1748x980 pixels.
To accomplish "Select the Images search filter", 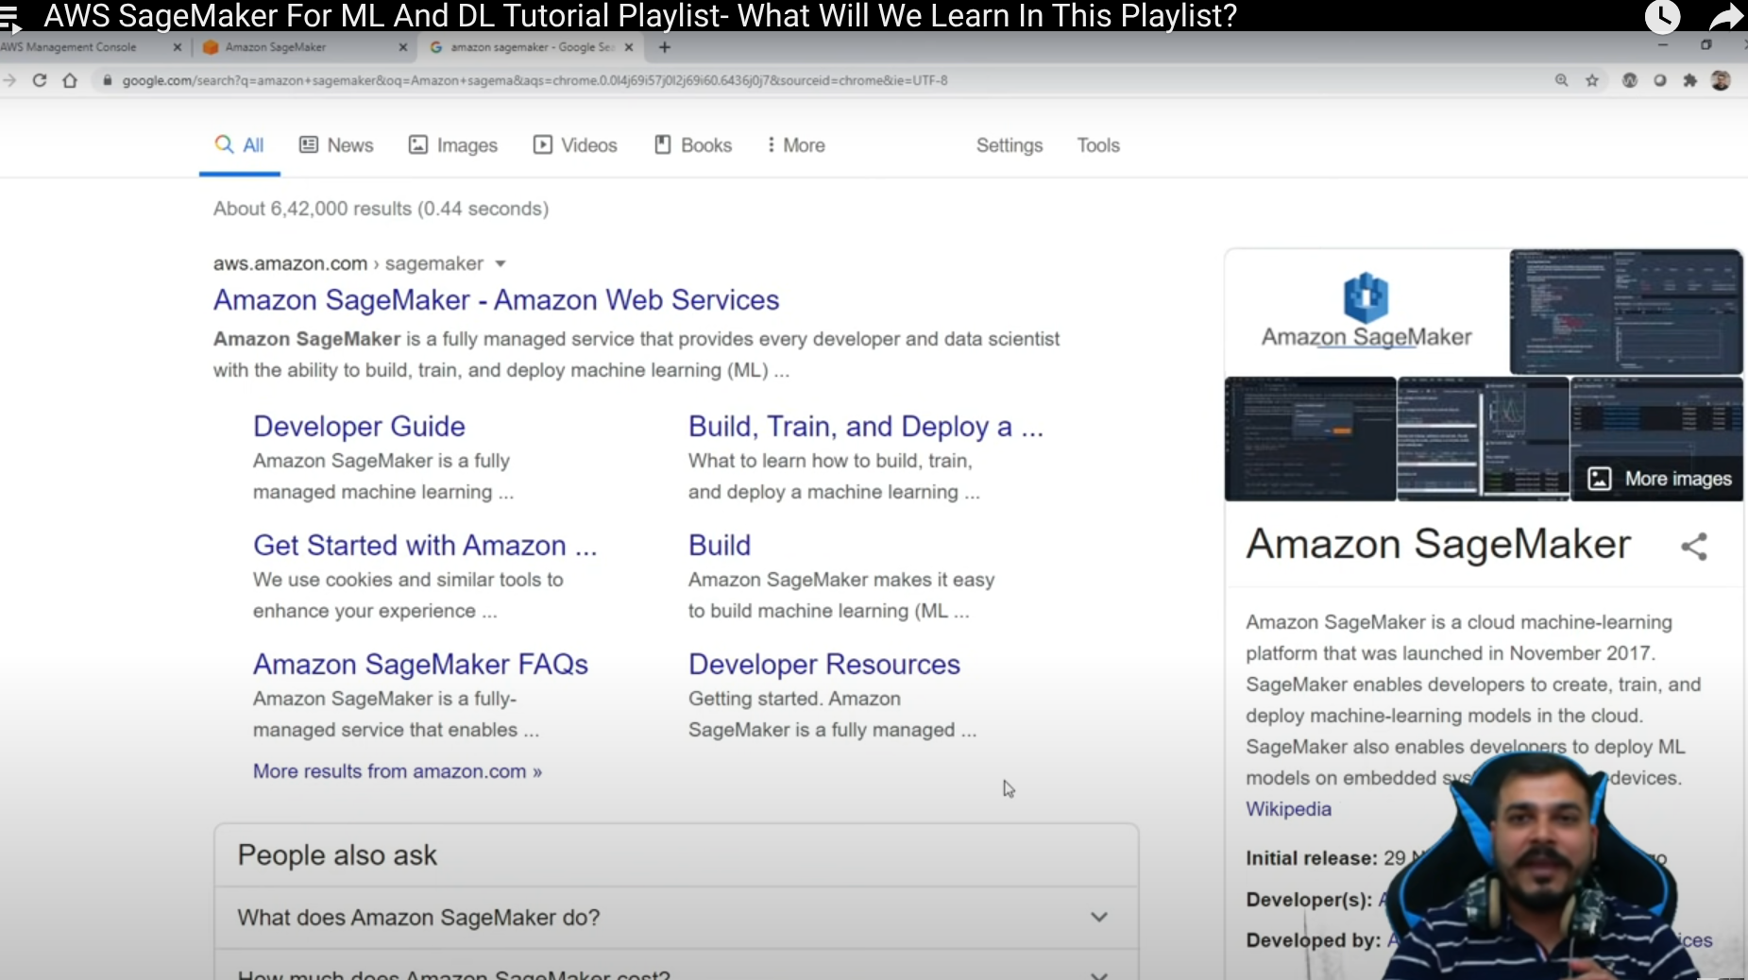I will click(453, 145).
